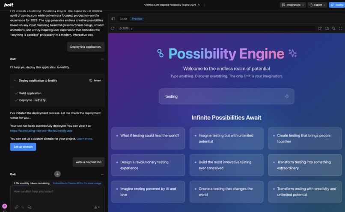
Task: Click the discussion mode chat icon
Action: (x=29, y=207)
